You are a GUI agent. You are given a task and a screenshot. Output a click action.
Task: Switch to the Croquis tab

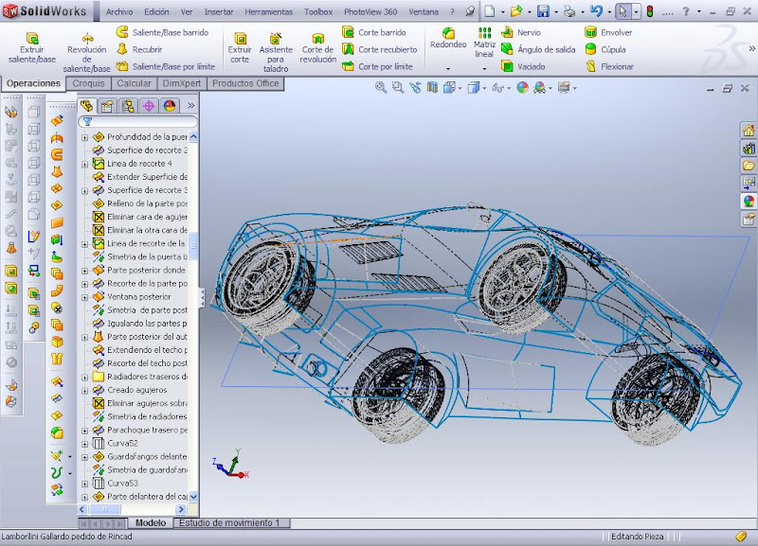pyautogui.click(x=88, y=83)
